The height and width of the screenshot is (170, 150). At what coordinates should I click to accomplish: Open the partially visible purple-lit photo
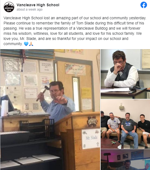125,160
